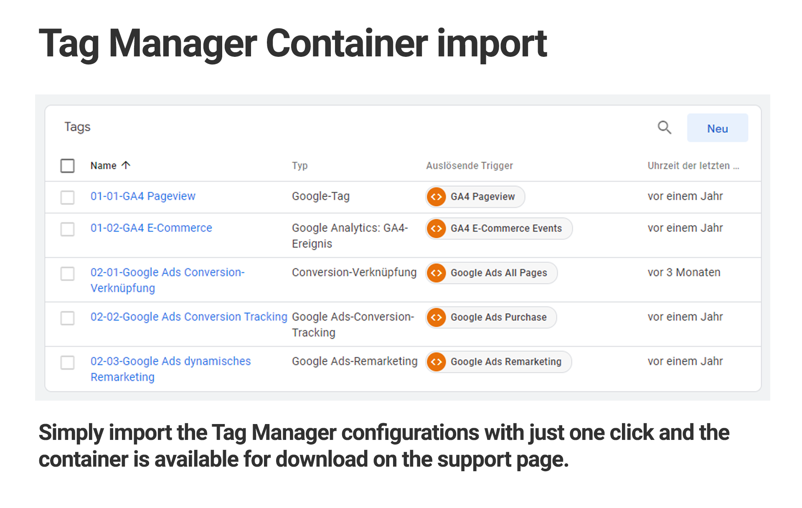Open the Google Ads All Pages trigger chip
The width and height of the screenshot is (802, 508).
[x=492, y=273]
